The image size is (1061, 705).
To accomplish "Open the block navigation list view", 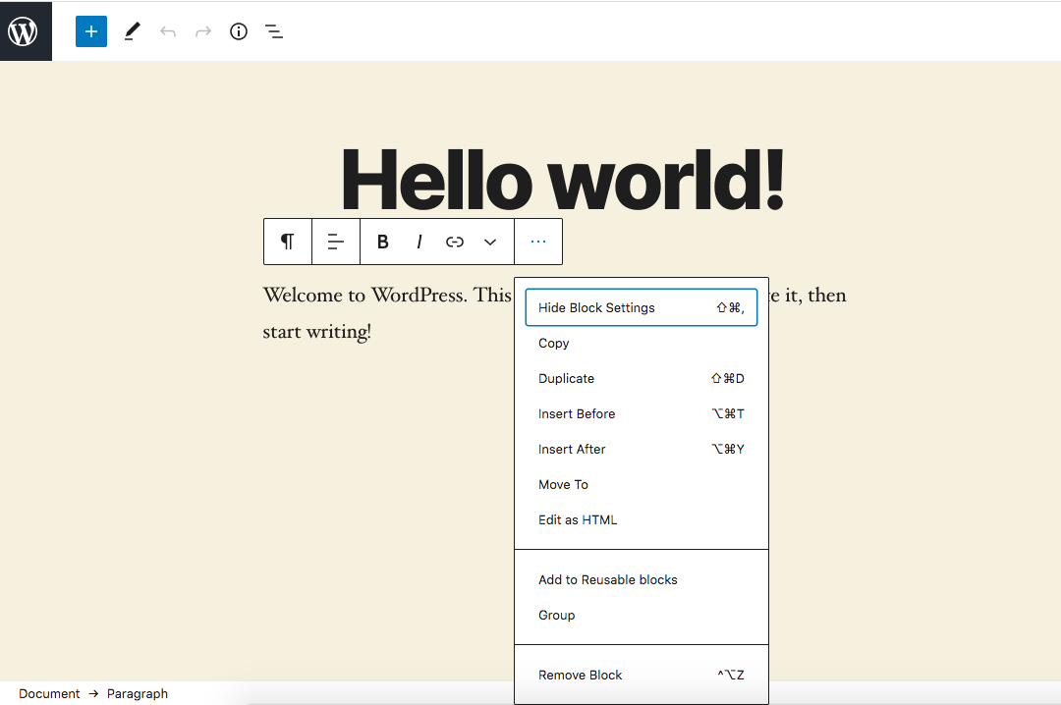I will point(273,31).
